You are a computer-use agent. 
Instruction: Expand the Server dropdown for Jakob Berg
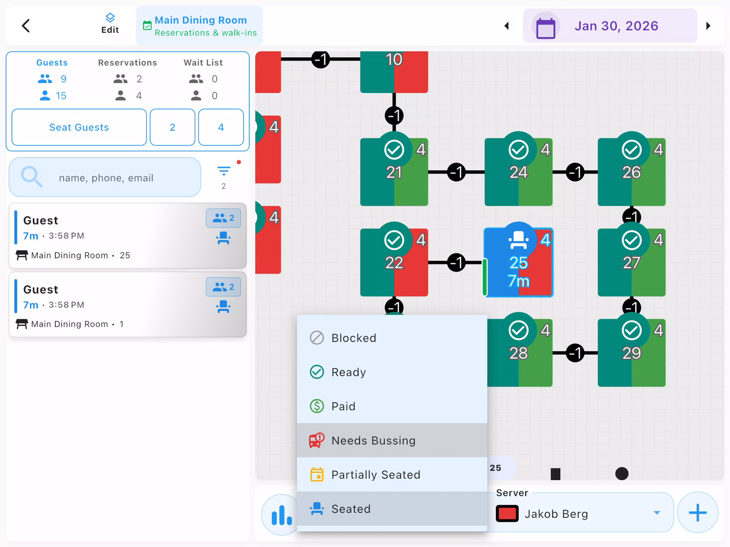[657, 513]
